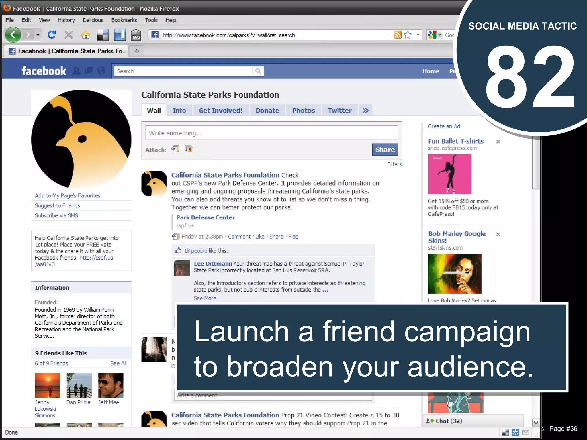Image resolution: width=587 pixels, height=440 pixels.
Task: Switch to the Photos tab
Action: (304, 110)
